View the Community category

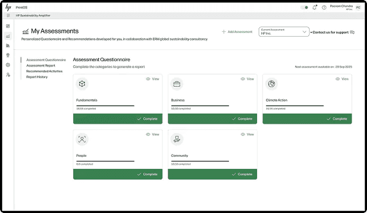click(247, 134)
